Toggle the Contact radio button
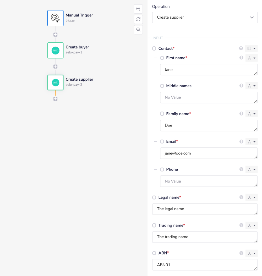This screenshot has width=262, height=276. (154, 48)
